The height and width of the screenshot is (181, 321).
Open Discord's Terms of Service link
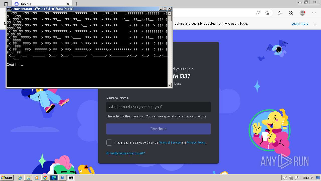coord(170,143)
